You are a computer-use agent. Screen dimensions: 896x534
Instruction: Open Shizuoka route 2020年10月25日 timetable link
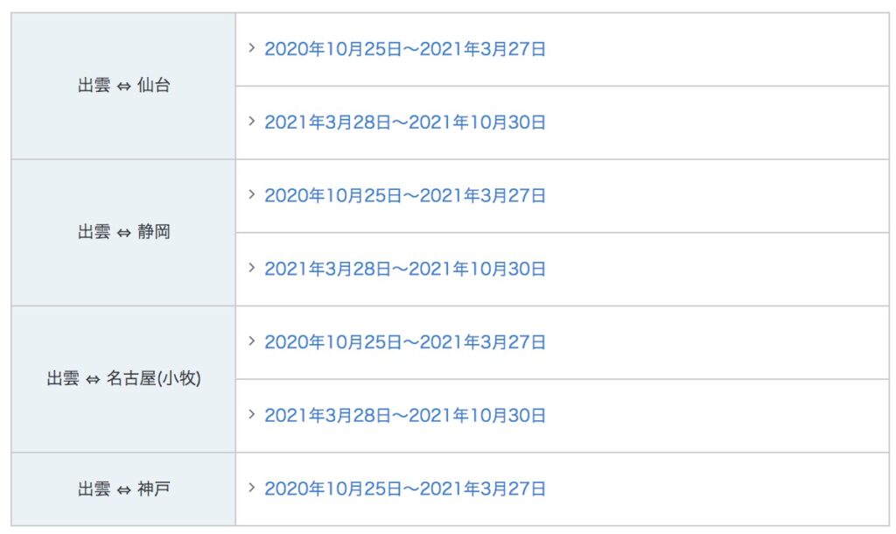point(405,195)
